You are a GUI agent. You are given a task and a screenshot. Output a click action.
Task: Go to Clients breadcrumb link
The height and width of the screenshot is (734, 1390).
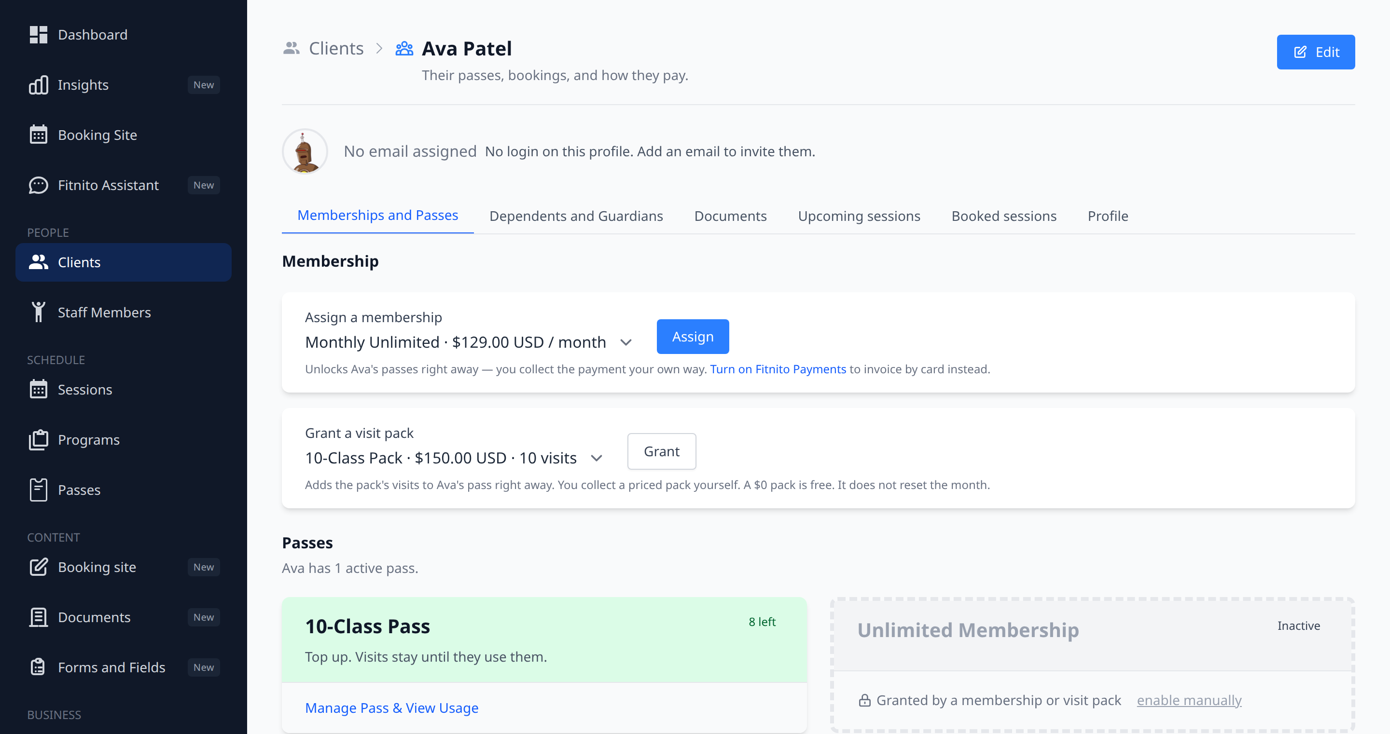(x=336, y=49)
